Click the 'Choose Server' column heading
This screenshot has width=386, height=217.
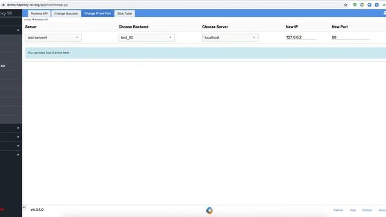pyautogui.click(x=215, y=27)
